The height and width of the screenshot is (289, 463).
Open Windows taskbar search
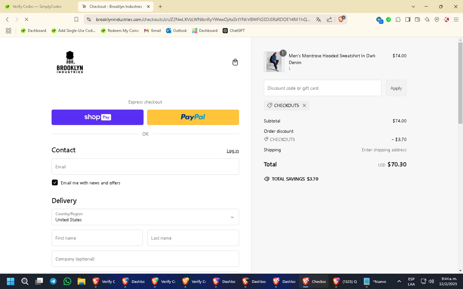(x=25, y=281)
